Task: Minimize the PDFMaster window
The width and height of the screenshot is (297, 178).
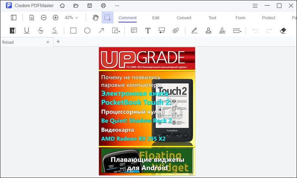Action: point(267,6)
